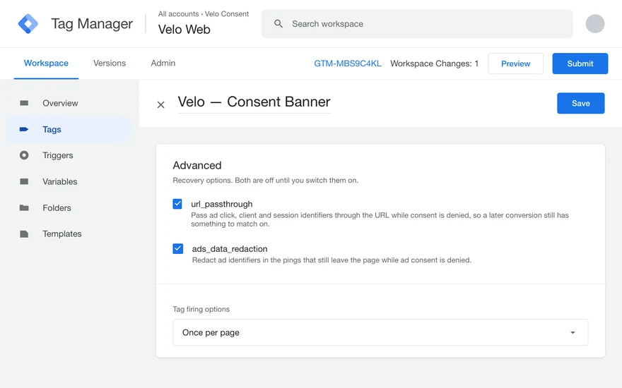This screenshot has height=388, width=622.
Task: Click the Tags sidebar icon
Action: 24,130
